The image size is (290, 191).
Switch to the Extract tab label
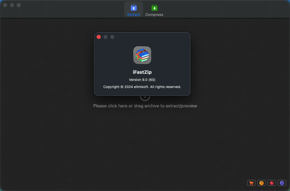tap(133, 15)
